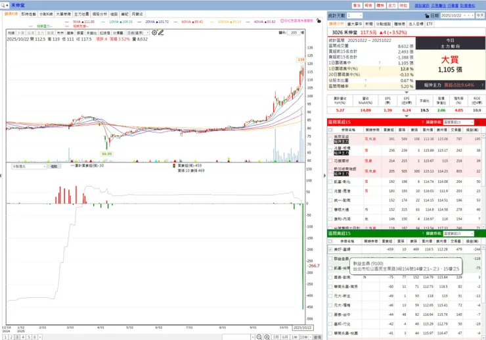Click question mark beside 佔股本比重
Image resolution: width=486 pixels, height=340 pixels.
tap(365, 80)
